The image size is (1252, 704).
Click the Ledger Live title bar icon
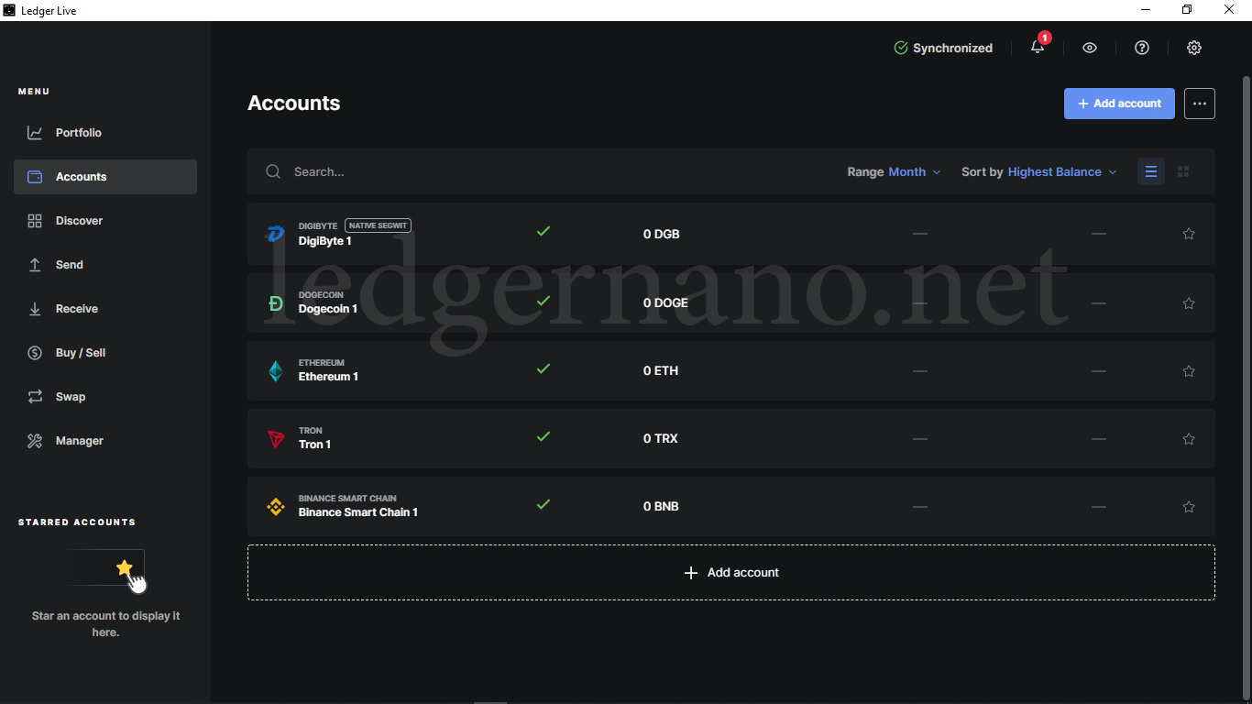click(x=10, y=10)
